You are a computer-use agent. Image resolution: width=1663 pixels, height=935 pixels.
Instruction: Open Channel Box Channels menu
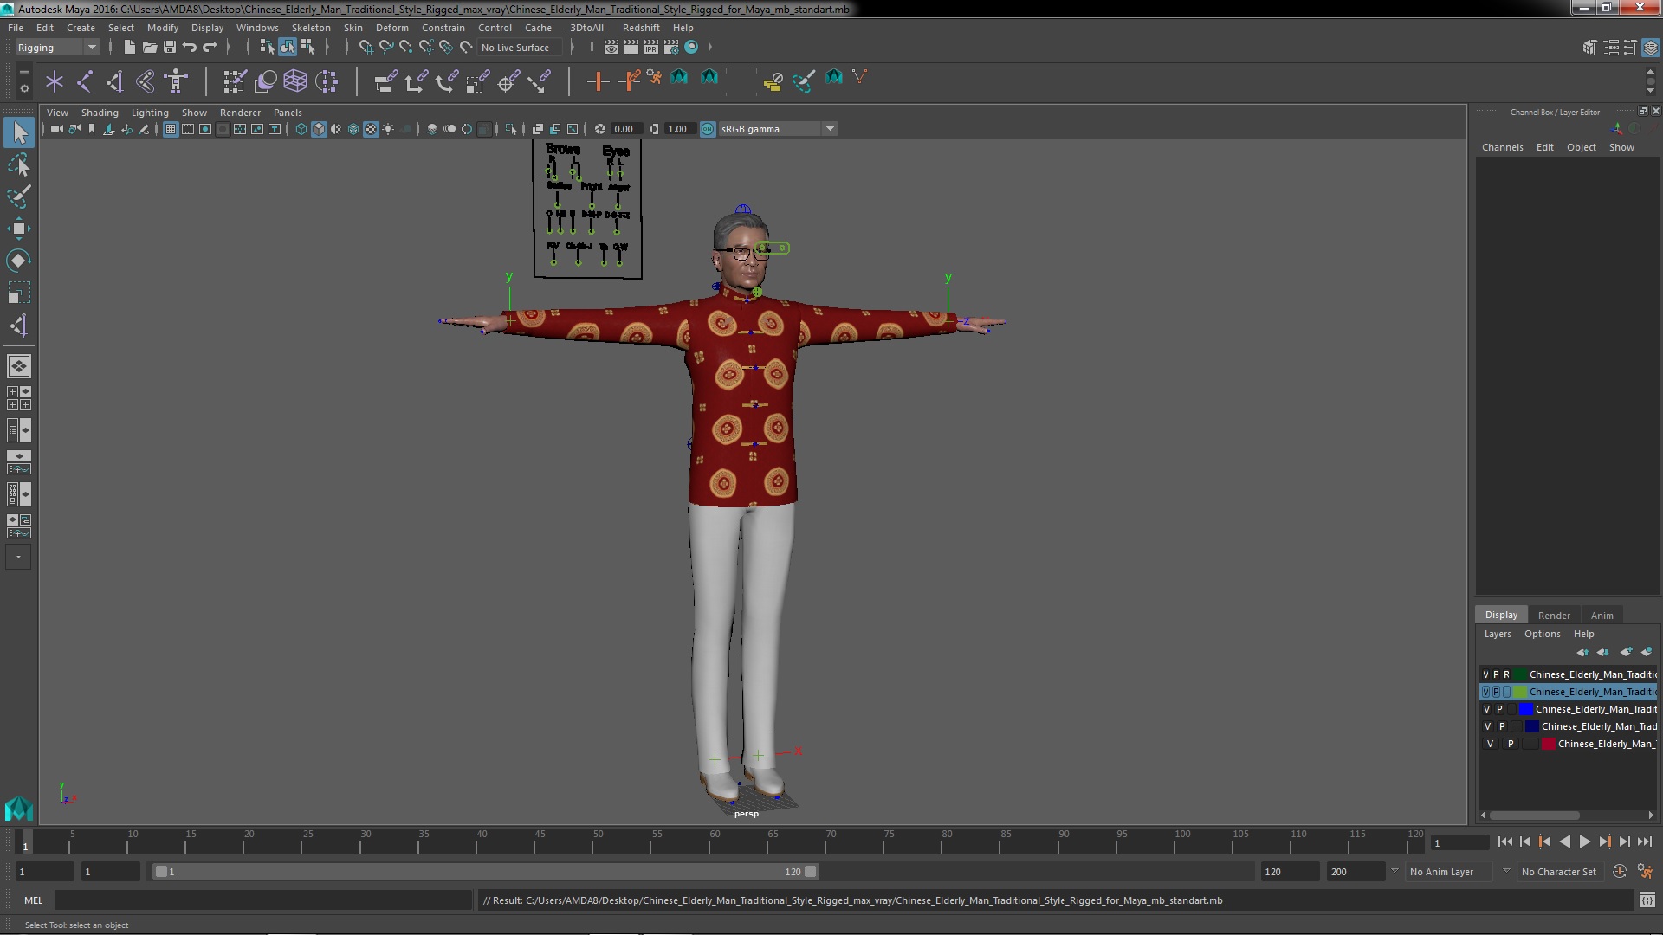pos(1502,147)
